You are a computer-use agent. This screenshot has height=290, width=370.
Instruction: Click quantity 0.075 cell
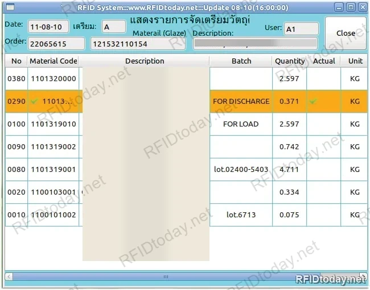tap(289, 215)
